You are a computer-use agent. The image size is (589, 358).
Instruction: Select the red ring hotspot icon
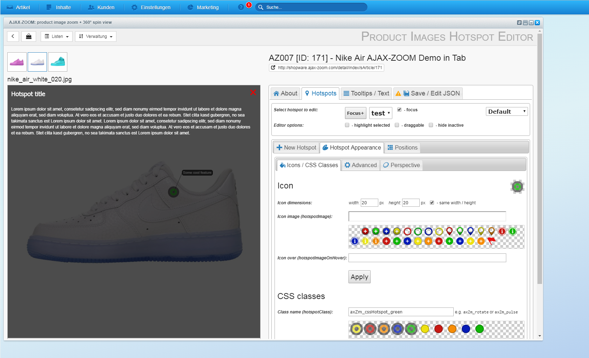point(407,231)
